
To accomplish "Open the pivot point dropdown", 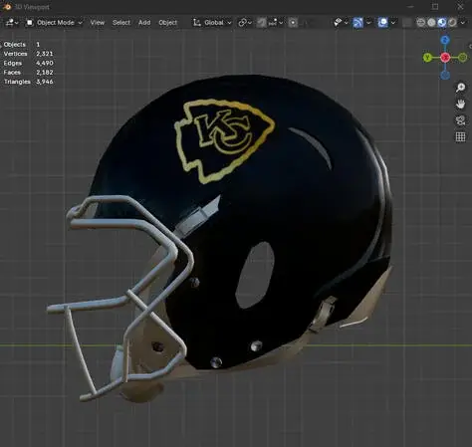I will click(x=245, y=23).
